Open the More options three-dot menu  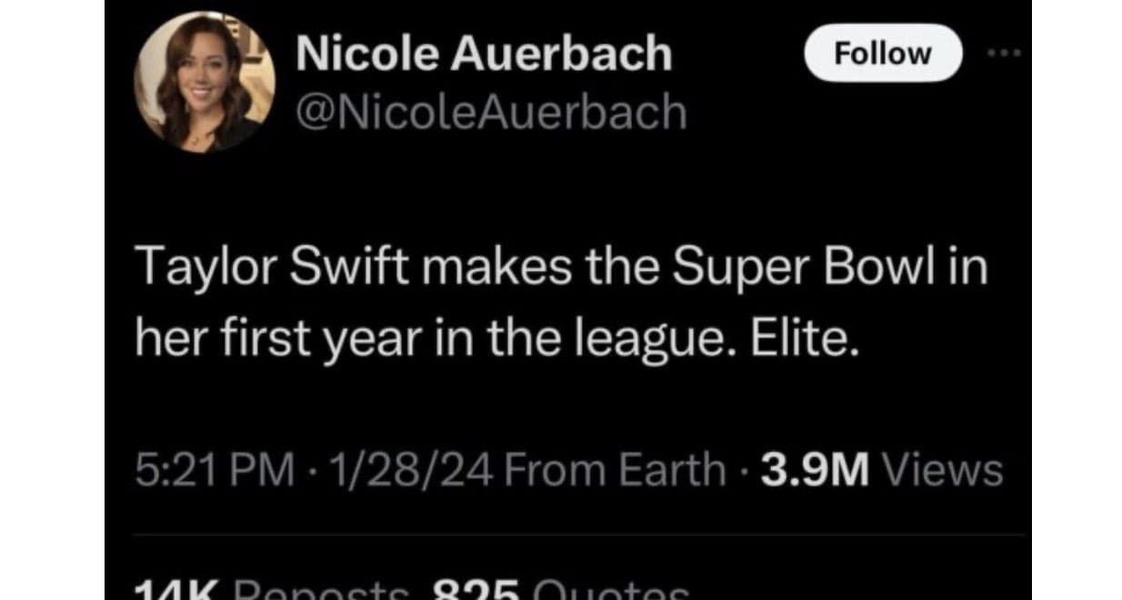1004,54
